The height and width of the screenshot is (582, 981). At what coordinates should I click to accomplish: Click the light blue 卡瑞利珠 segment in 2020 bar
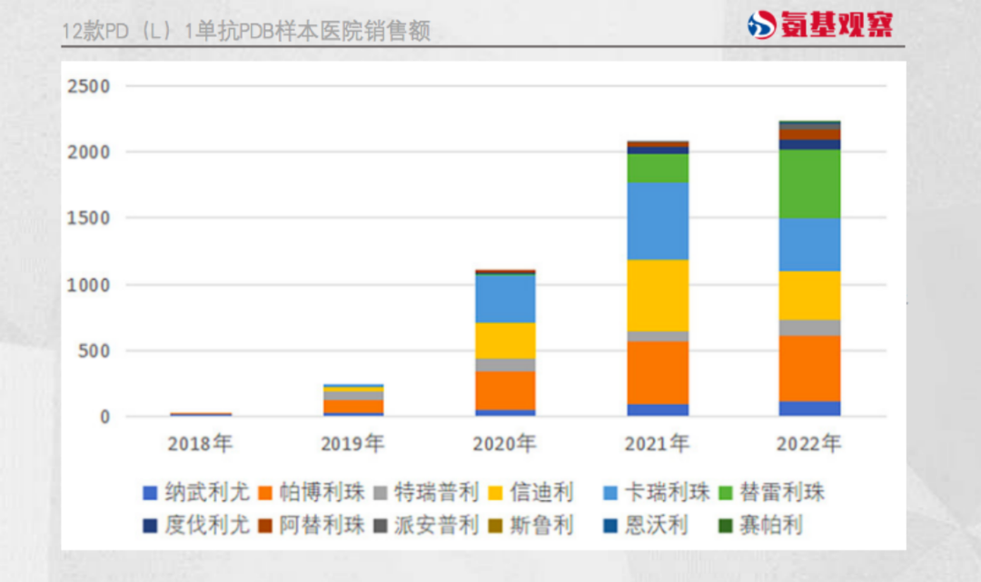pyautogui.click(x=505, y=299)
